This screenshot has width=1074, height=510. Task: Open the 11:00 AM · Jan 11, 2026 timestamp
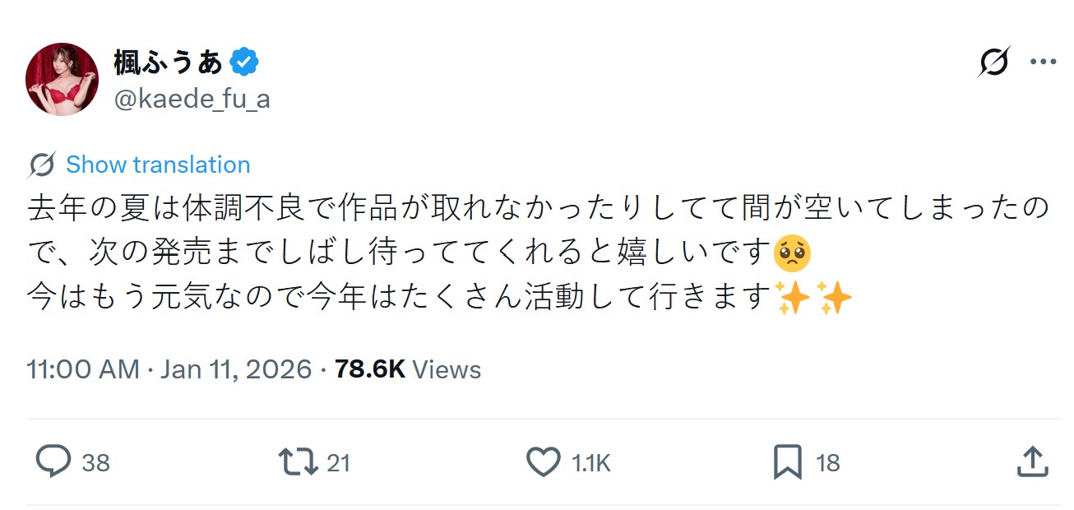(169, 369)
